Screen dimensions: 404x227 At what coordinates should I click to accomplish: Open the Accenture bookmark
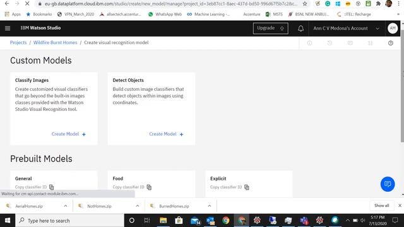point(251,15)
